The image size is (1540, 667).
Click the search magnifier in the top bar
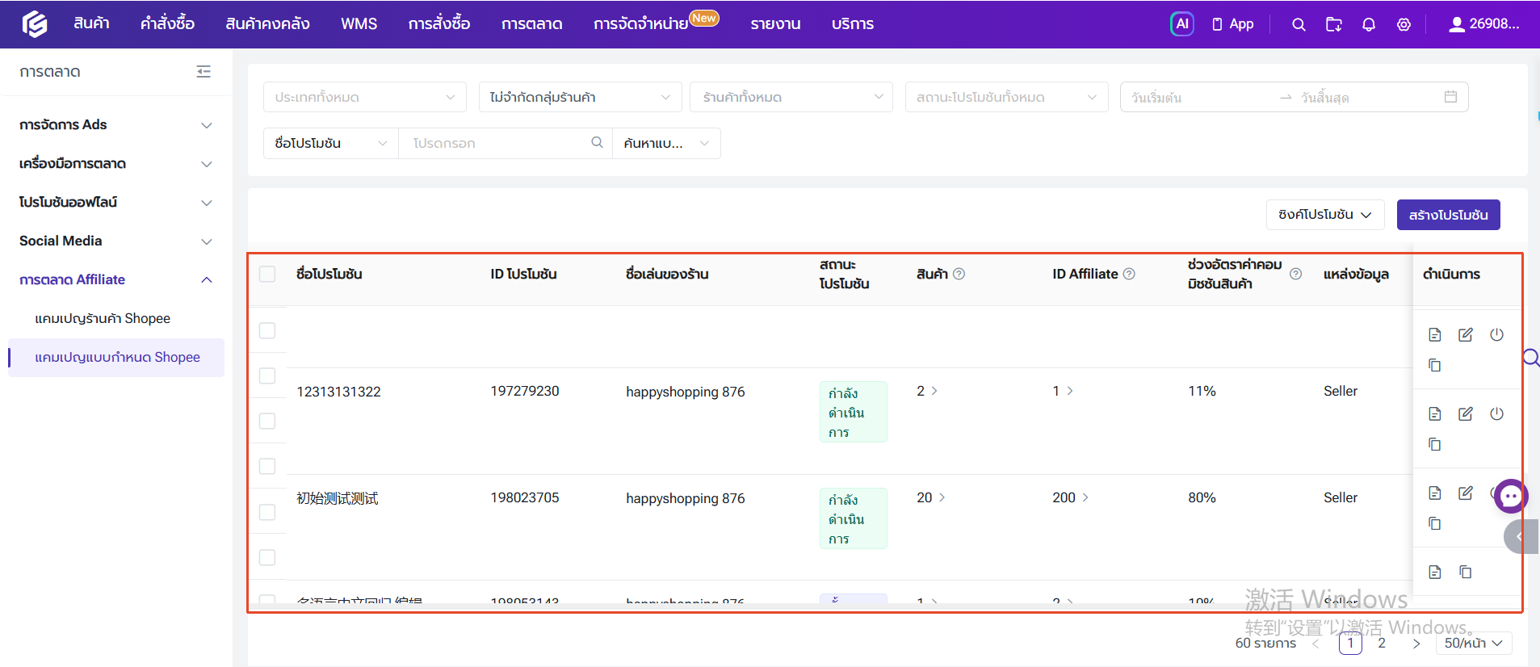coord(1299,24)
